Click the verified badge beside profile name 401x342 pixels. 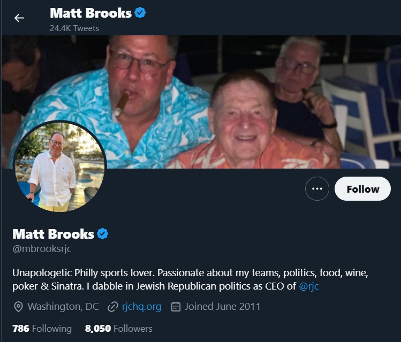[103, 234]
